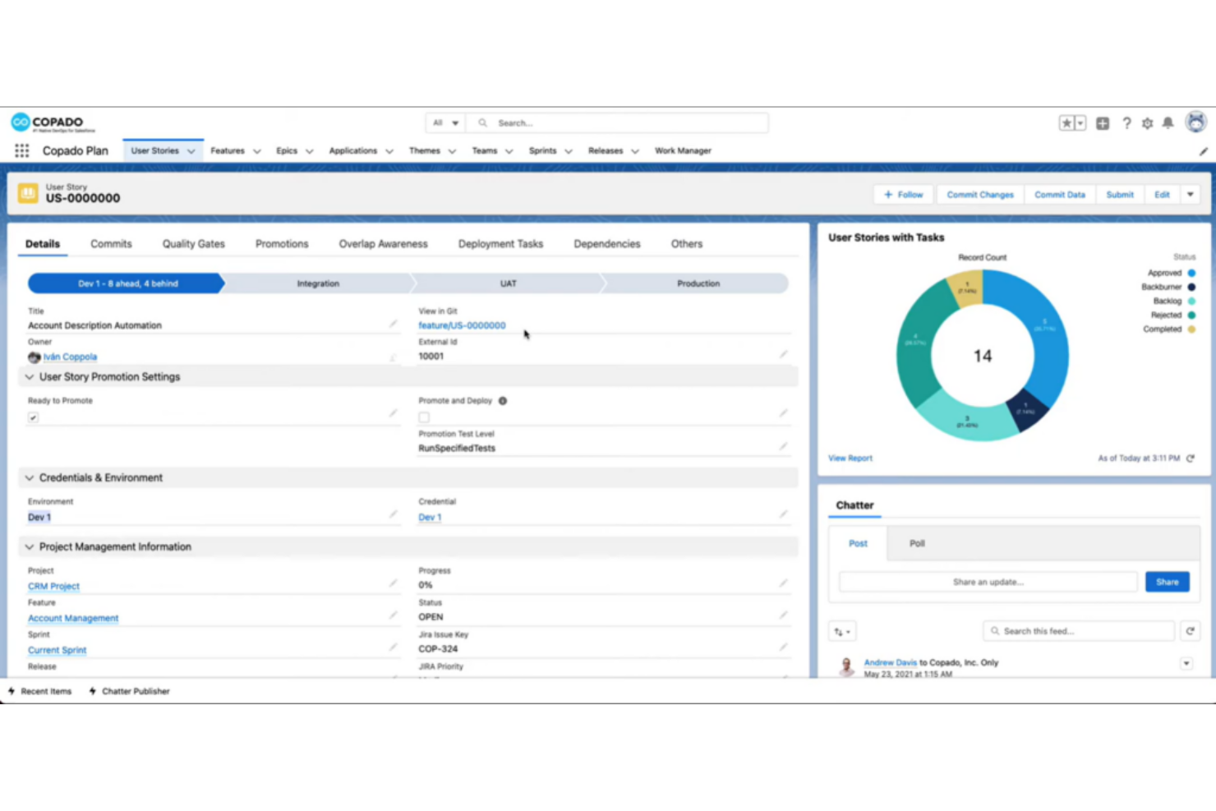1216x811 pixels.
Task: Select the UAT pipeline stage
Action: click(509, 283)
